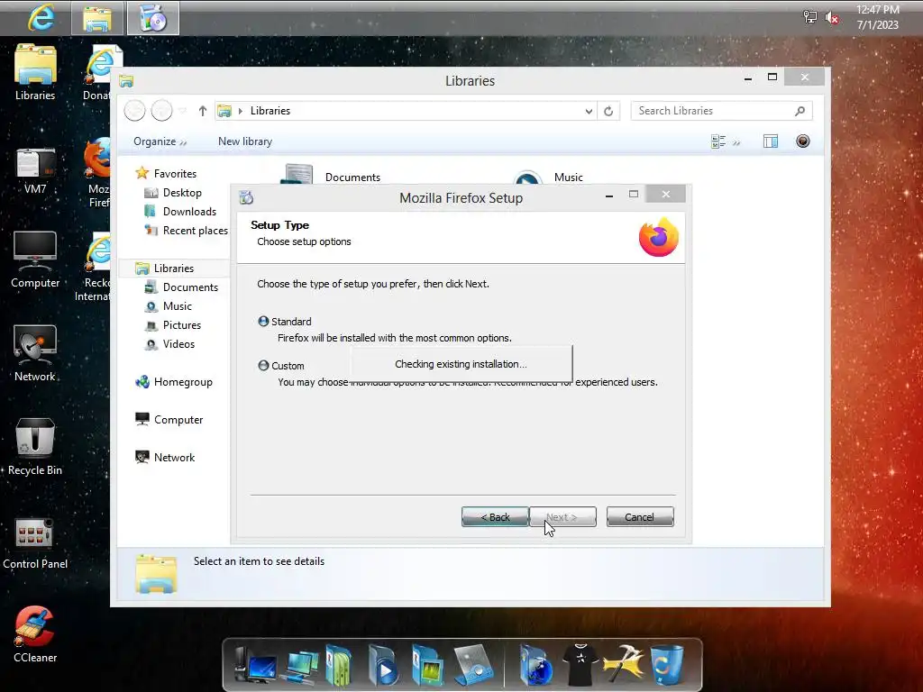
Task: Open the Mozilla Firefox desktop shortcut
Action: 97,172
